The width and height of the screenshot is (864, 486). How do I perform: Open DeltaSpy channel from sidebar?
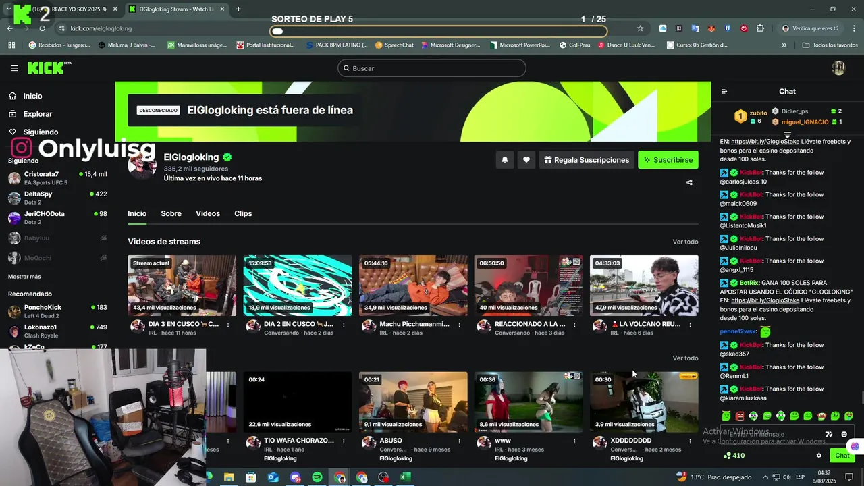point(57,198)
